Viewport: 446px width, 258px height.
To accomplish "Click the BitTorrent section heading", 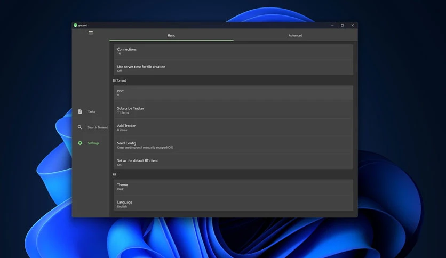I will click(120, 80).
